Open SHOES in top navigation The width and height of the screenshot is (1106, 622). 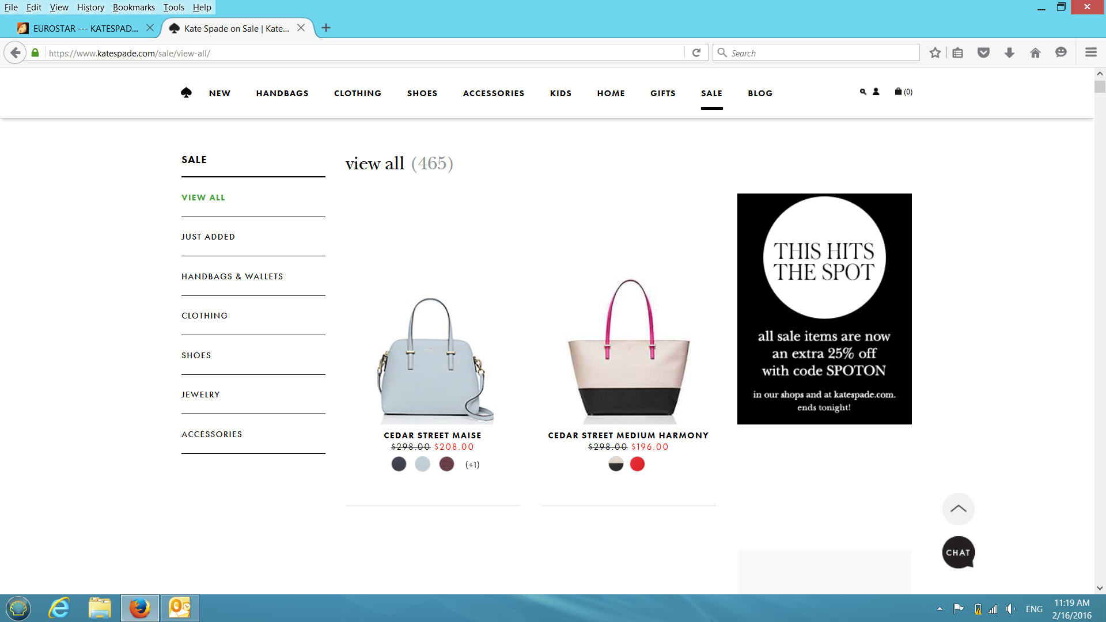coord(422,93)
